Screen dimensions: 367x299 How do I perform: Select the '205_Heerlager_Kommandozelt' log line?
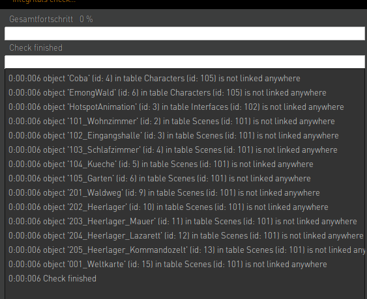[x=186, y=250]
